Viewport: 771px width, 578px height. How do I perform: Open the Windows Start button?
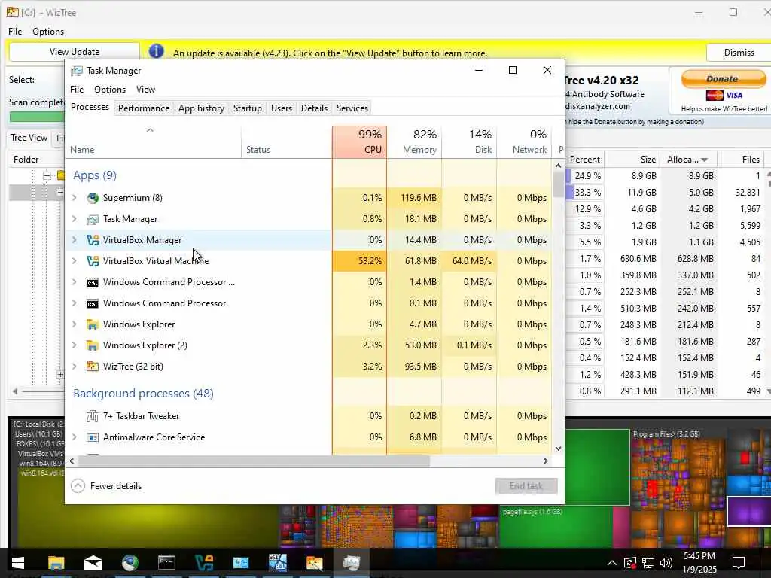[x=18, y=562]
